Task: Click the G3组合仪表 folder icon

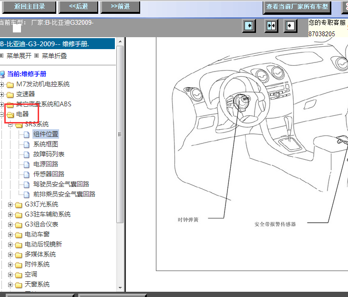Action: tap(19, 225)
